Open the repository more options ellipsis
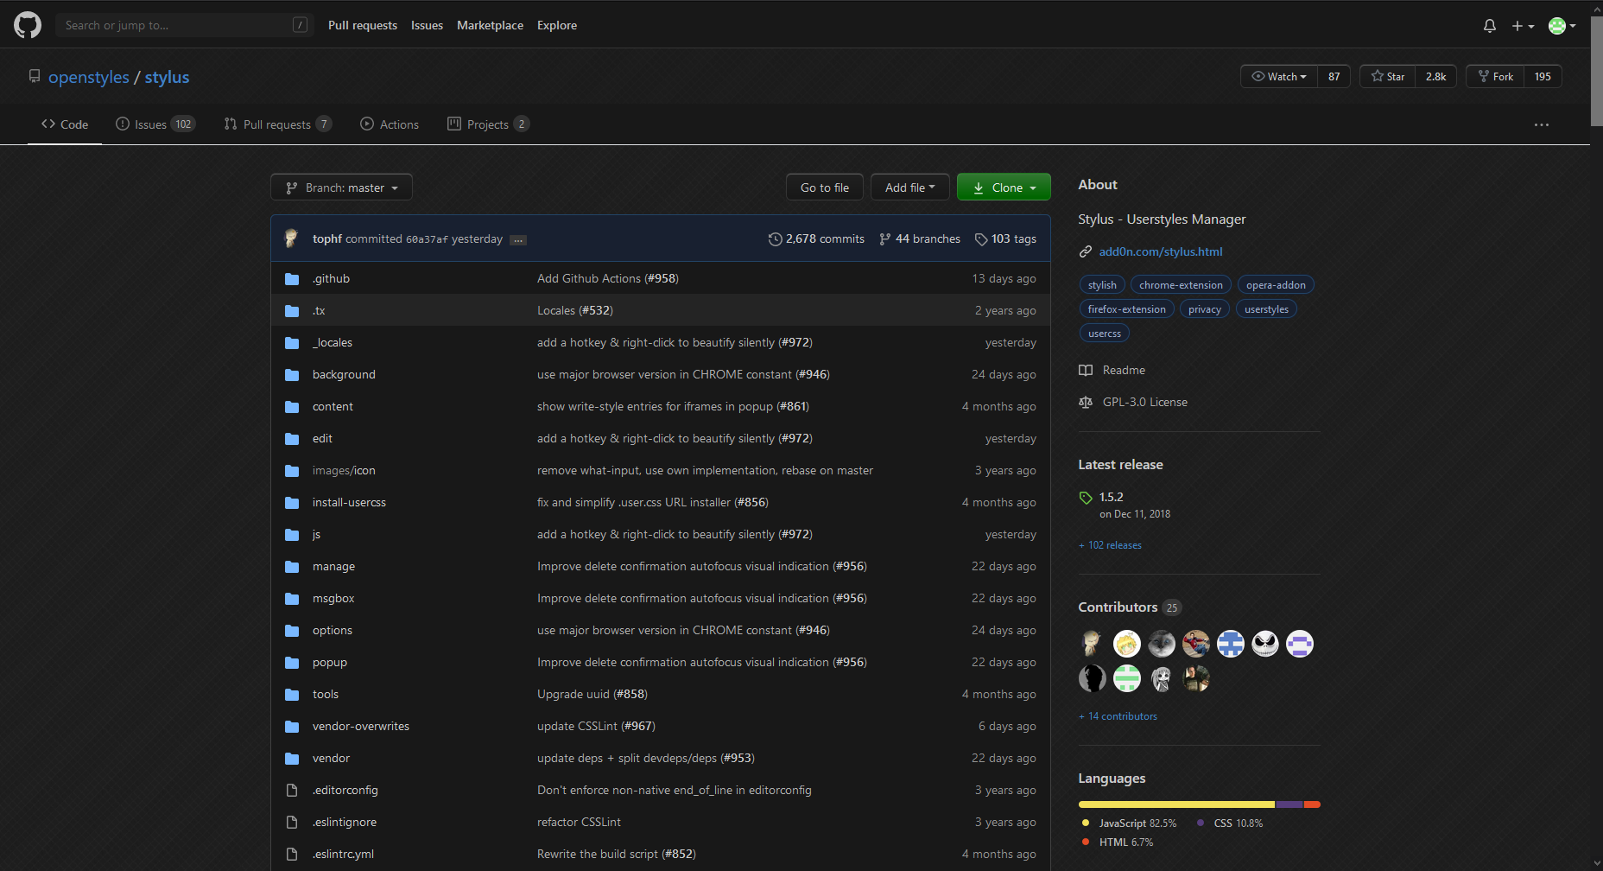Viewport: 1603px width, 871px height. [1542, 125]
